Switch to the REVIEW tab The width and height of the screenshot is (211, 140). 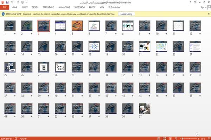pyautogui.click(x=92, y=7)
